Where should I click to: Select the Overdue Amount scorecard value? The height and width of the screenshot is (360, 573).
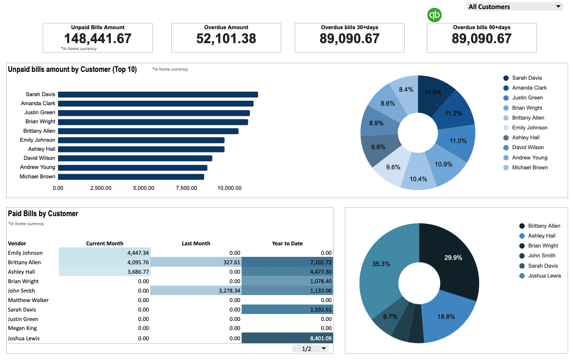coord(226,39)
